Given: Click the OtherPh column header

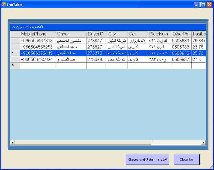Looking at the screenshot, I should coord(181,34).
